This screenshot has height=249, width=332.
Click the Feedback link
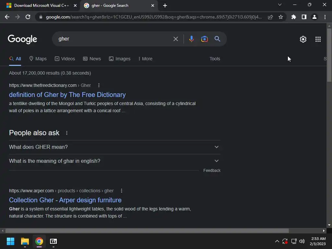[x=212, y=171]
